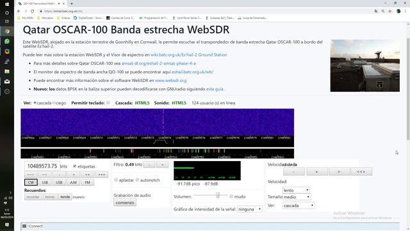Click the Chrome icon in the taskbar
Image resolution: width=410 pixels, height=231 pixels.
(x=7, y=31)
